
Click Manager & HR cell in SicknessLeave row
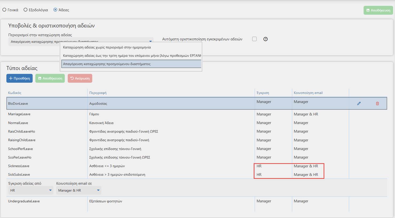[x=306, y=166]
